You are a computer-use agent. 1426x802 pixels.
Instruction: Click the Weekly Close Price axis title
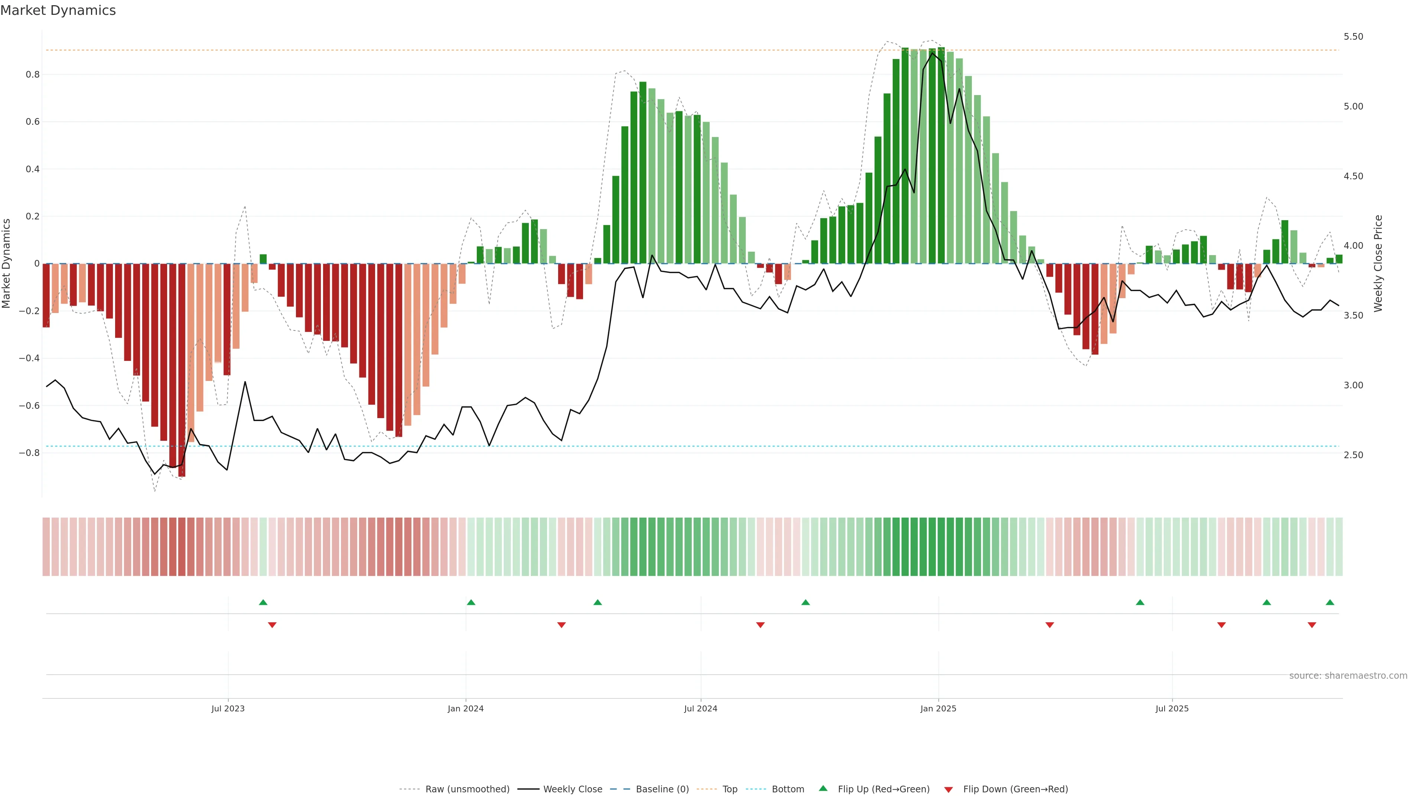[x=1378, y=264]
